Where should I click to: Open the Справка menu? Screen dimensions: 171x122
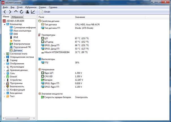click(x=53, y=7)
